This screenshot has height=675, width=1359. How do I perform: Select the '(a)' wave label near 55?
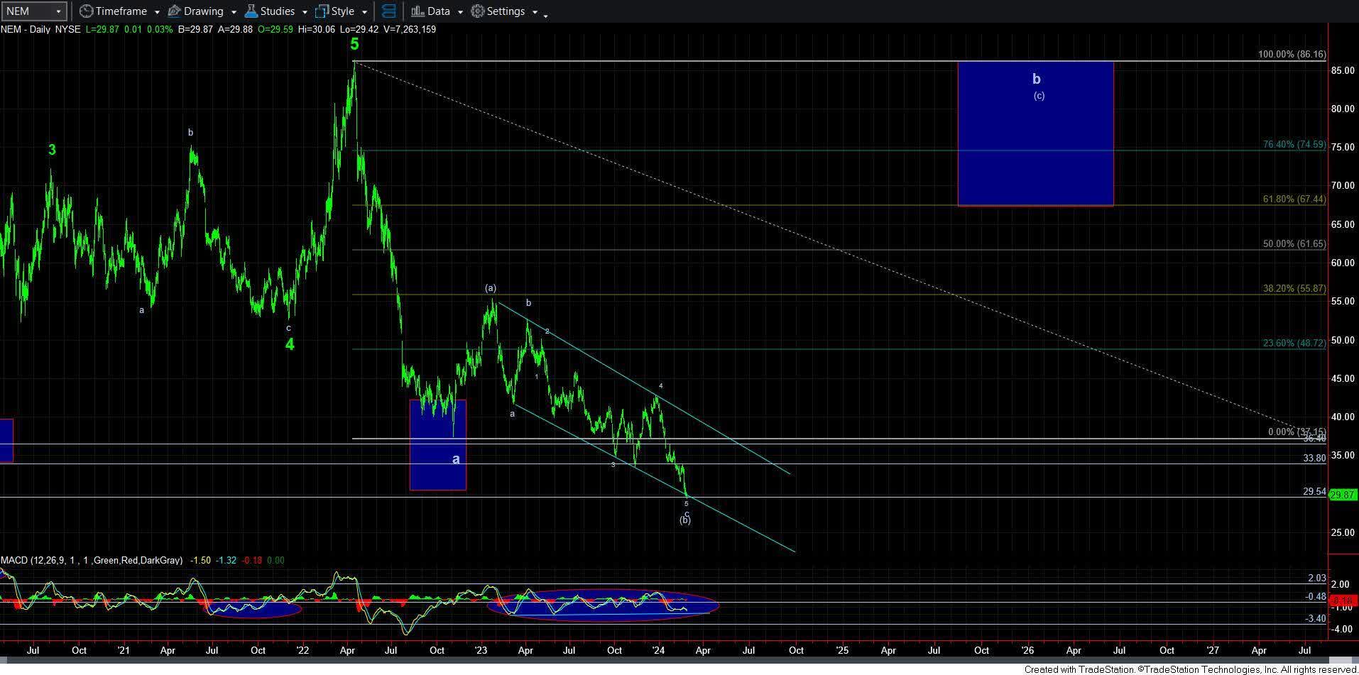coord(491,287)
